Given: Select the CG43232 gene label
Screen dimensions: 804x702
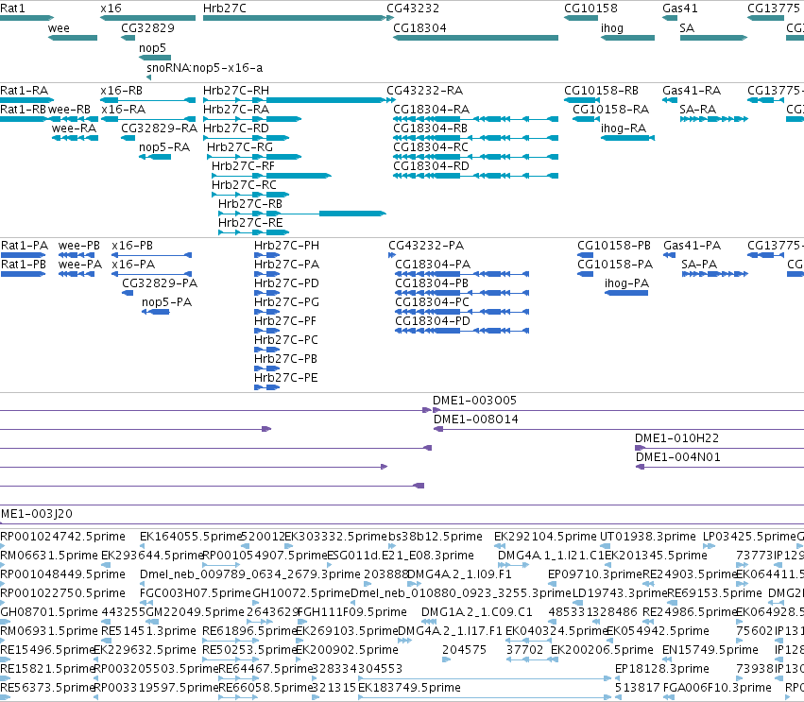Looking at the screenshot, I should [x=413, y=9].
